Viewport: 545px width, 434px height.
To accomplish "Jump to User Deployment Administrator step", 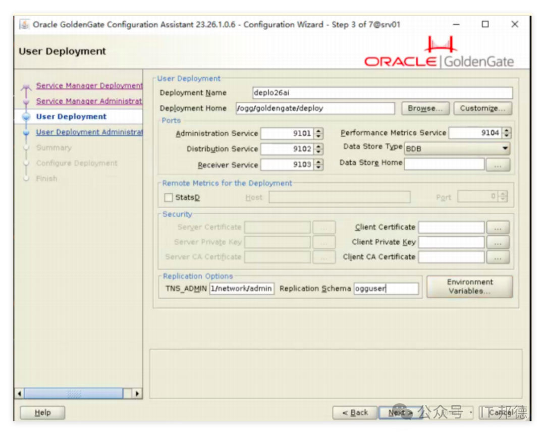I will click(x=89, y=132).
